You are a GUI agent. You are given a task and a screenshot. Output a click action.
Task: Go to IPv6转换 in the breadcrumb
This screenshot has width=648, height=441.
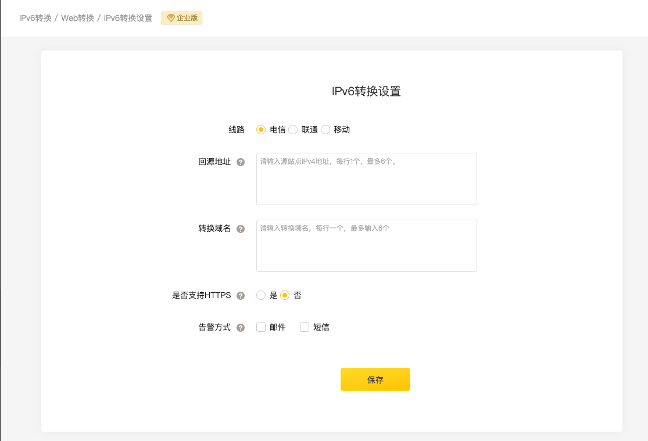35,18
